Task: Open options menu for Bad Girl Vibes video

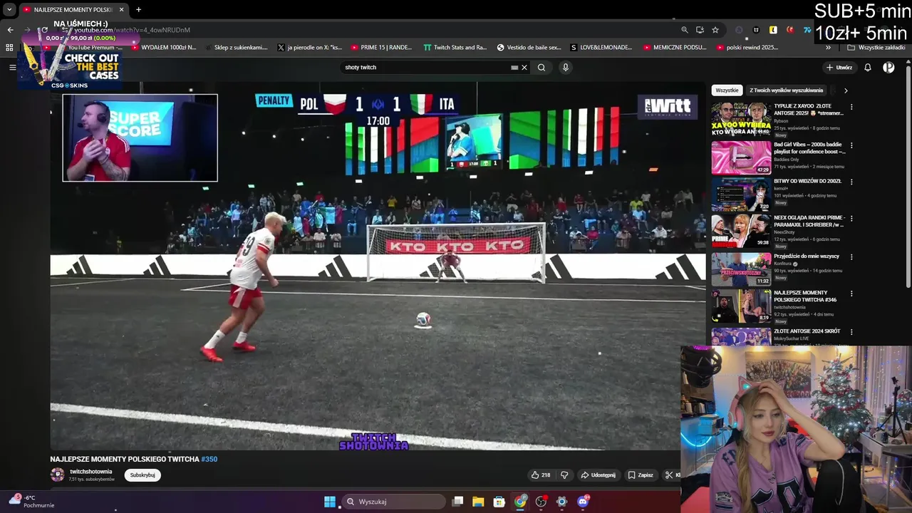Action: (851, 145)
